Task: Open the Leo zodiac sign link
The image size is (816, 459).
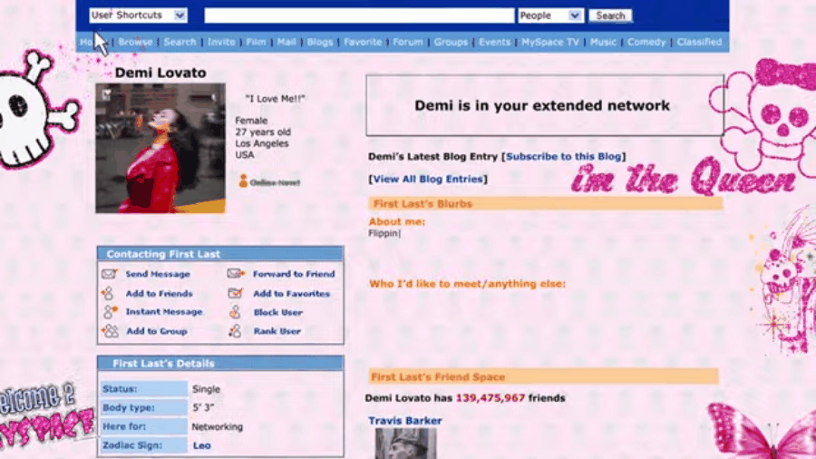Action: click(x=200, y=445)
